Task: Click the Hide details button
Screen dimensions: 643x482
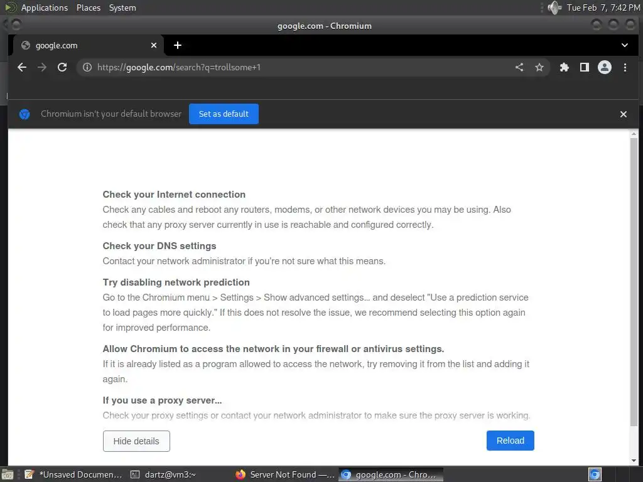Action: pyautogui.click(x=136, y=441)
